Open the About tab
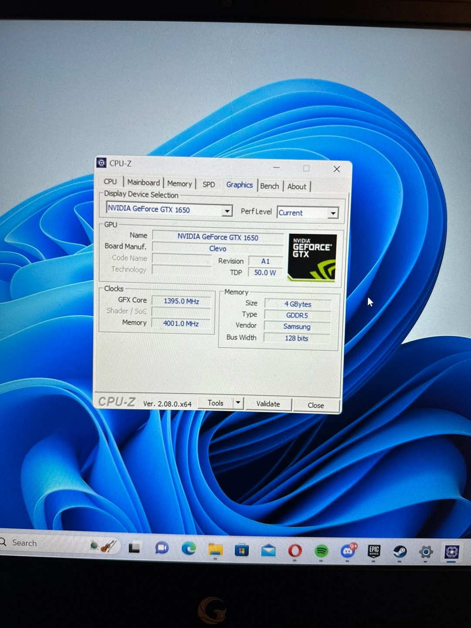Screen dimensions: 471x628 click(x=297, y=186)
